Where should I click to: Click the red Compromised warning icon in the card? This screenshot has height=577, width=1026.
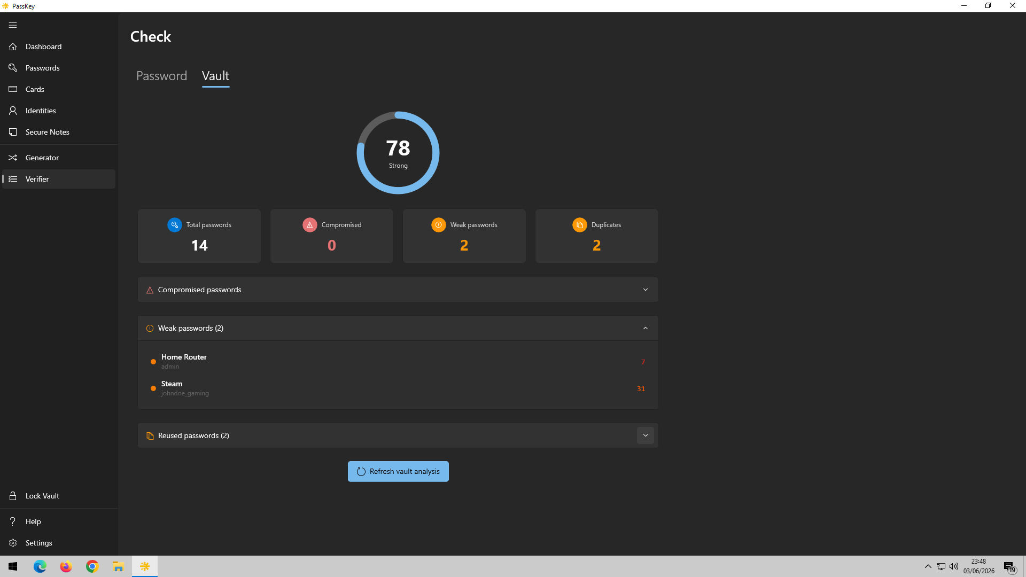(x=309, y=225)
